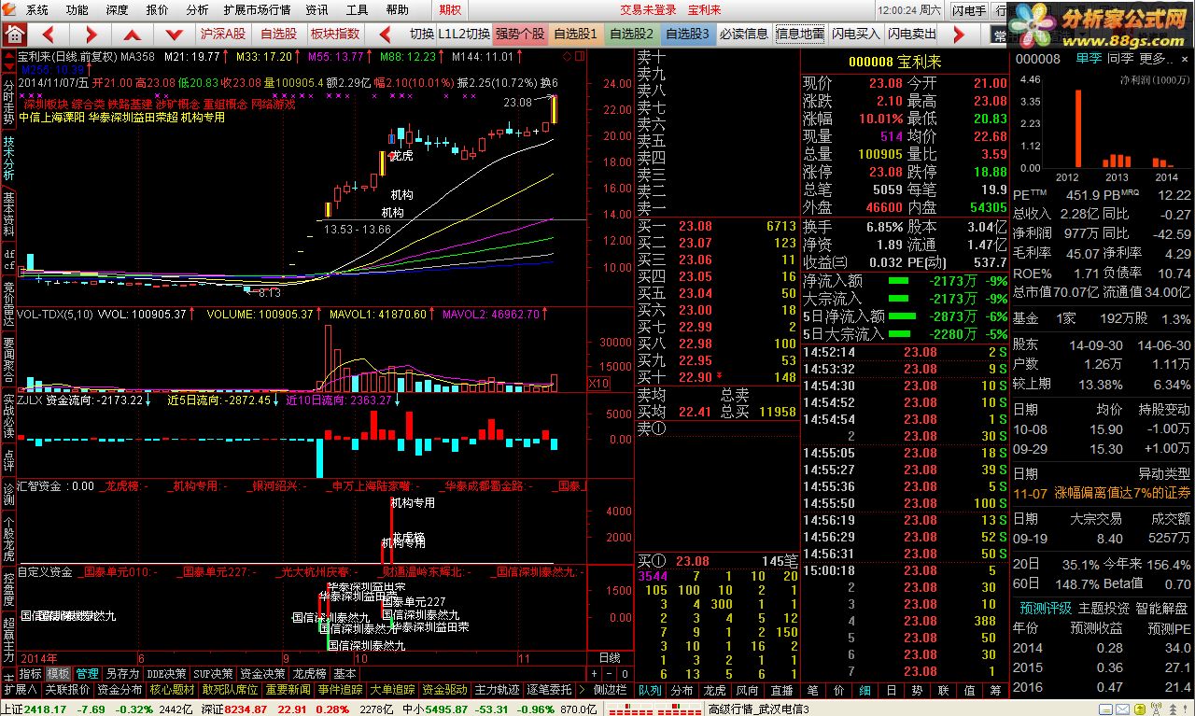The height and width of the screenshot is (716, 1195).
Task: Click the 板块指数 toolbar button
Action: click(335, 35)
